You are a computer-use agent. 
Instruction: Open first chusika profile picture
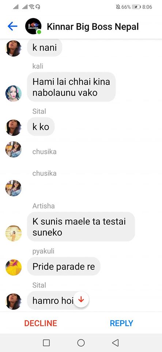(14, 149)
